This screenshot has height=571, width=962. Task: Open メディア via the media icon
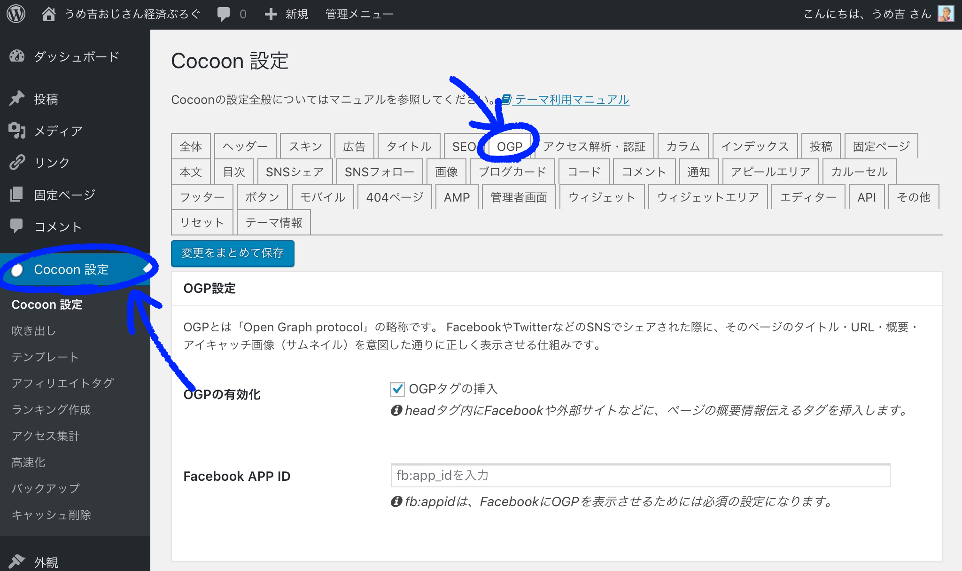tap(17, 131)
